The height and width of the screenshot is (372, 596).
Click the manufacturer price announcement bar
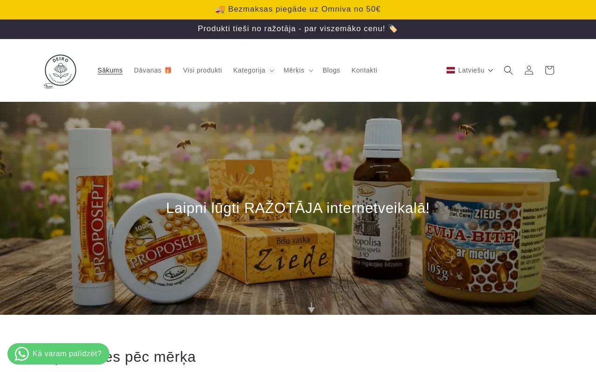298,29
